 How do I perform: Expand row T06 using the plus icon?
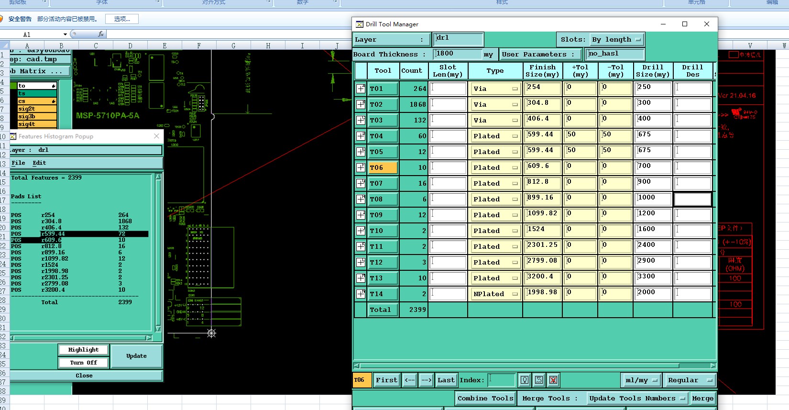361,167
